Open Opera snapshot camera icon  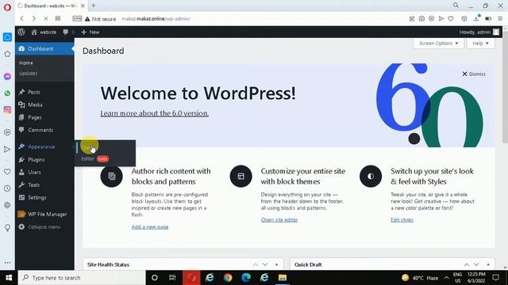421,19
